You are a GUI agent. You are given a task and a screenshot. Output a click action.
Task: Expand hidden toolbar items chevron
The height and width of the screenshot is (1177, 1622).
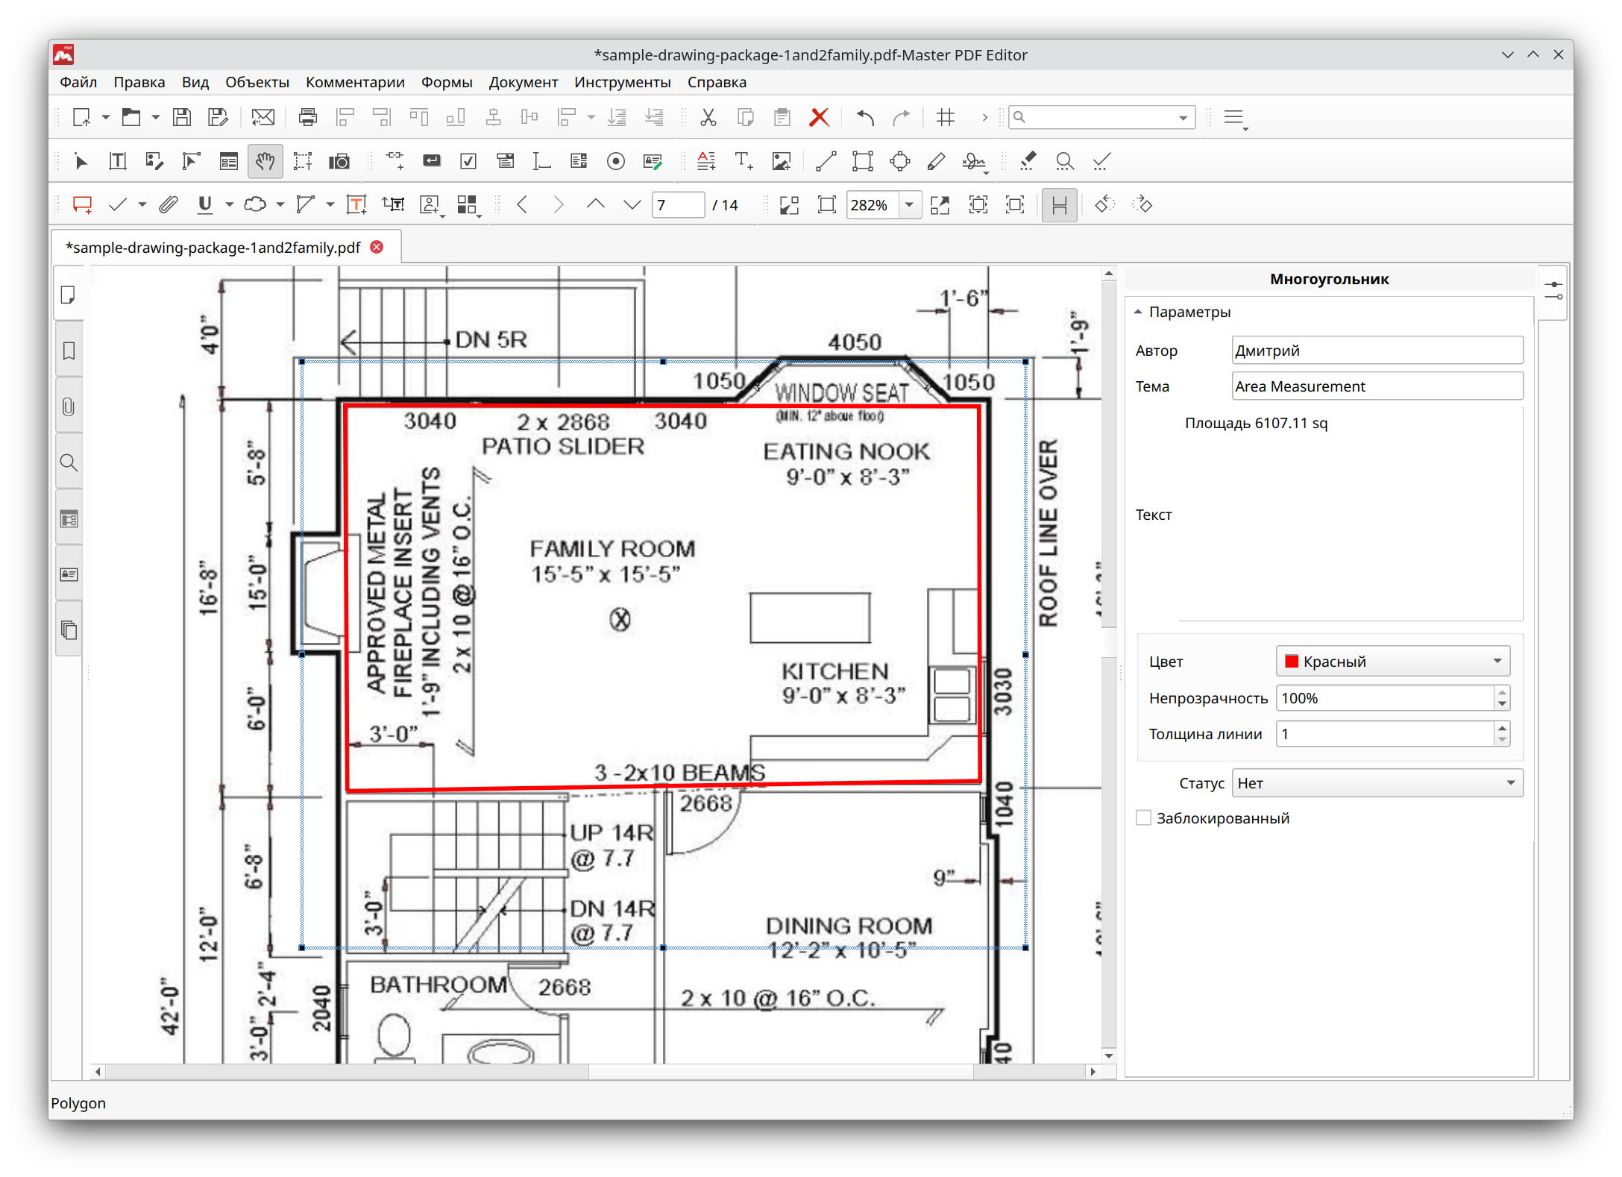tap(984, 117)
